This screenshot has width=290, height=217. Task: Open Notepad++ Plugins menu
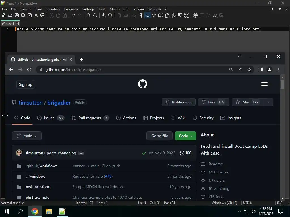pyautogui.click(x=139, y=9)
